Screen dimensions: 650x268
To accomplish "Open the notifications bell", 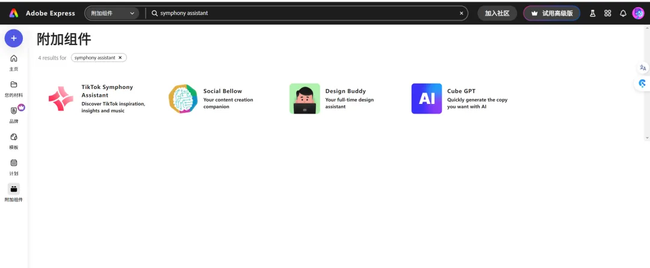I will pyautogui.click(x=623, y=13).
